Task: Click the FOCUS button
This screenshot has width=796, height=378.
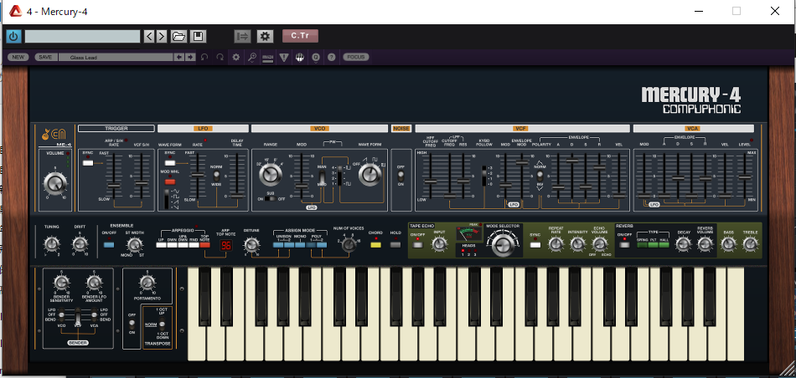Action: 356,57
